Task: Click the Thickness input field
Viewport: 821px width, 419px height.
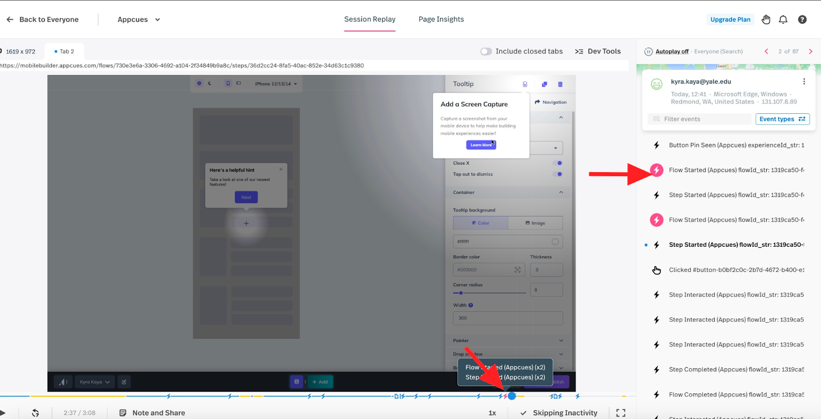Action: tap(546, 270)
